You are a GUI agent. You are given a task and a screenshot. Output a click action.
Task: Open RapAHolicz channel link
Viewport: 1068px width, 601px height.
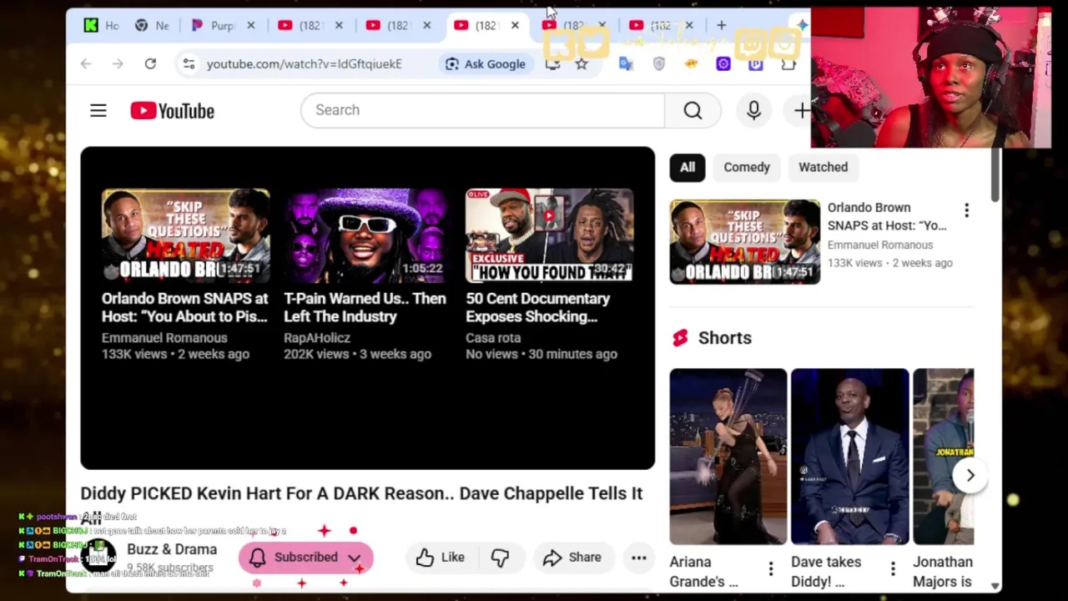pos(317,337)
